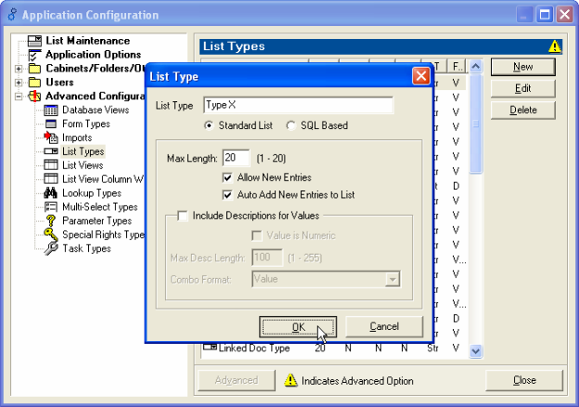Screen dimensions: 579x407
Task: Click the Multi-Select Types icon
Action: point(51,206)
